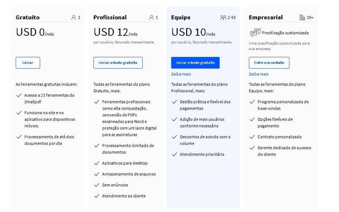
Task: Select the Equipe plan heading
Action: coord(181,17)
